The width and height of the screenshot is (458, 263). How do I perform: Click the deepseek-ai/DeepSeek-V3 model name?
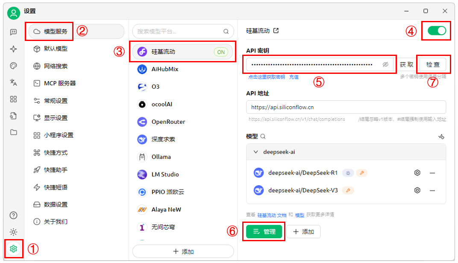(x=303, y=190)
